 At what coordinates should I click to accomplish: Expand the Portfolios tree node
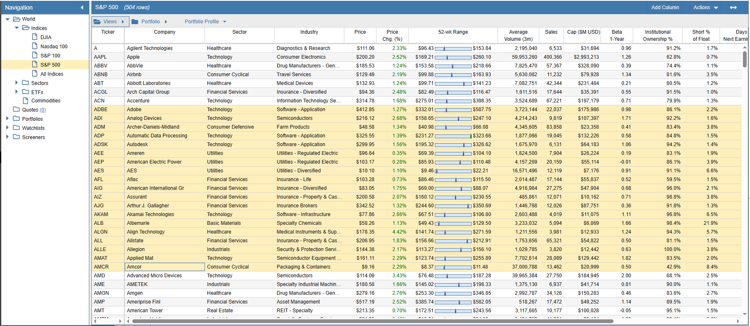[8, 119]
